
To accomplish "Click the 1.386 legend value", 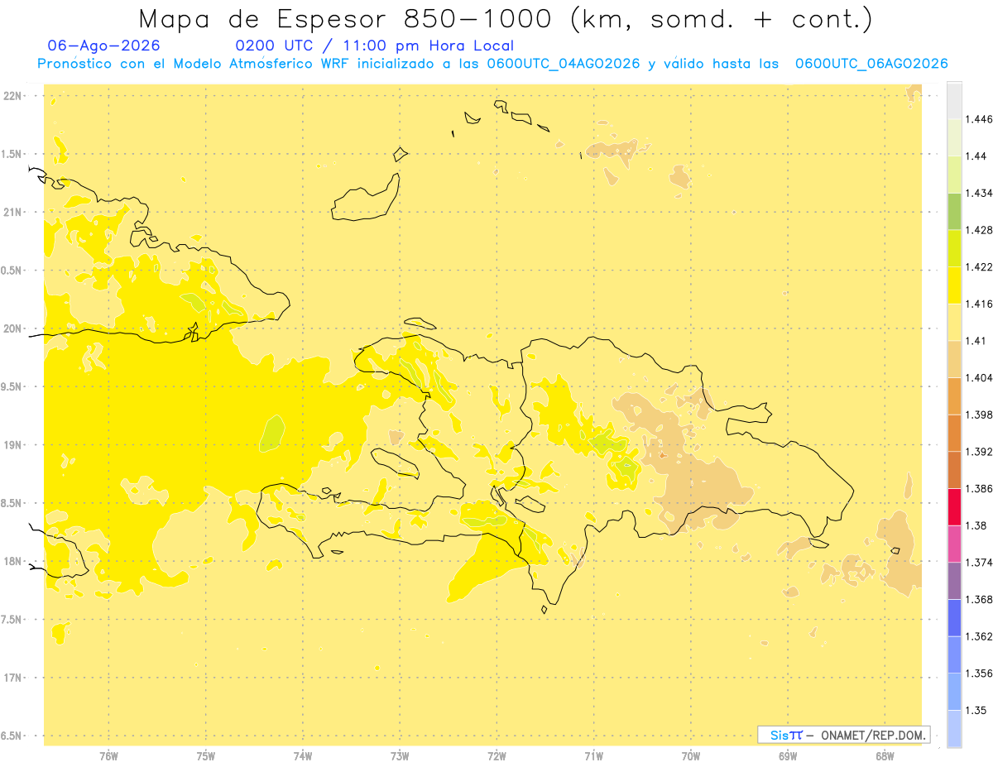I will [980, 489].
